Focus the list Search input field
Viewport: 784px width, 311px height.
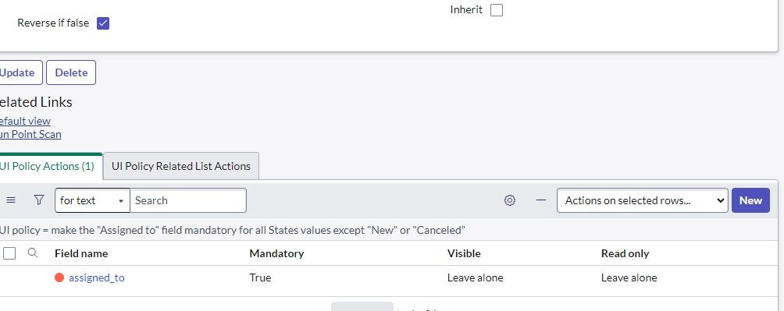[188, 200]
